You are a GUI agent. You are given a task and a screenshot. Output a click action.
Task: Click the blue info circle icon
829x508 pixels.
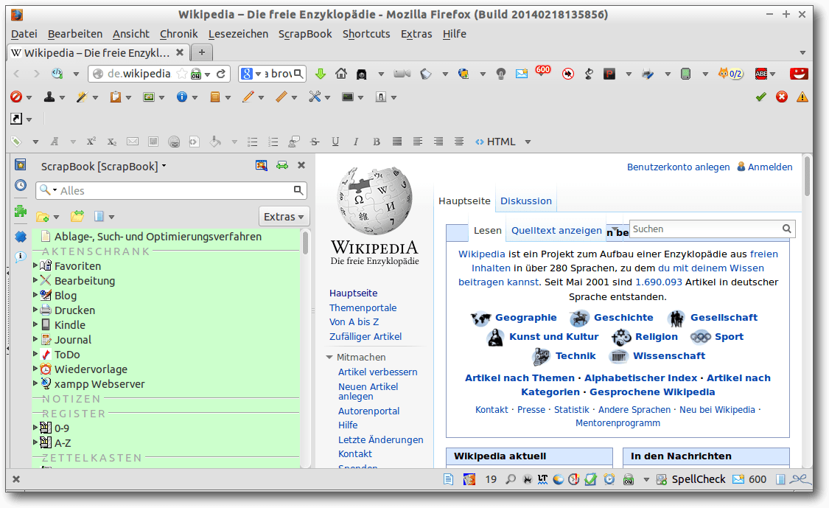coord(182,97)
